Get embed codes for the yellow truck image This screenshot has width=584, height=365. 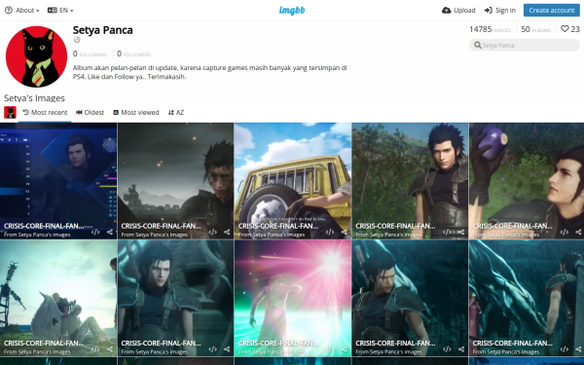point(330,232)
